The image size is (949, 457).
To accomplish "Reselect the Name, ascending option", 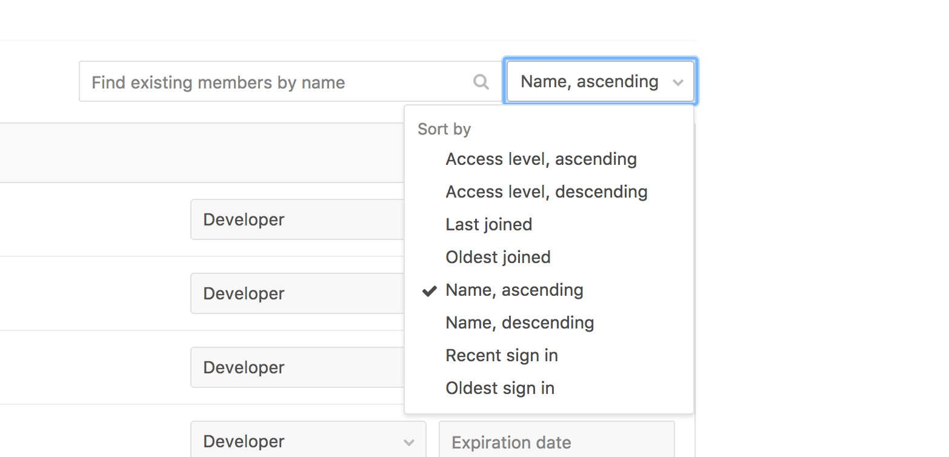I will [x=514, y=290].
